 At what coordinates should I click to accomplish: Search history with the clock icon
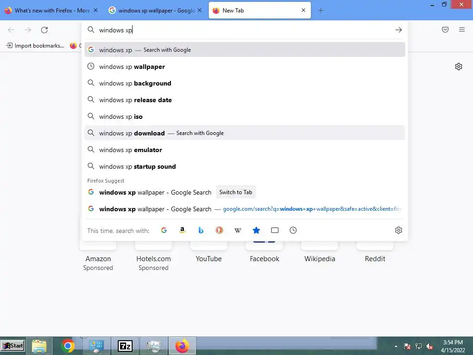[x=293, y=230]
